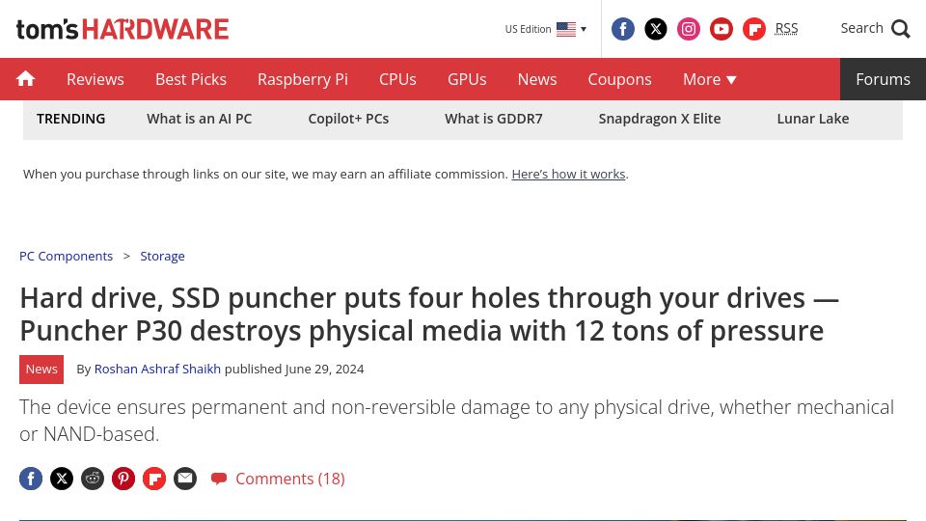Go to the Forums section
Image resolution: width=926 pixels, height=521 pixels.
[883, 79]
